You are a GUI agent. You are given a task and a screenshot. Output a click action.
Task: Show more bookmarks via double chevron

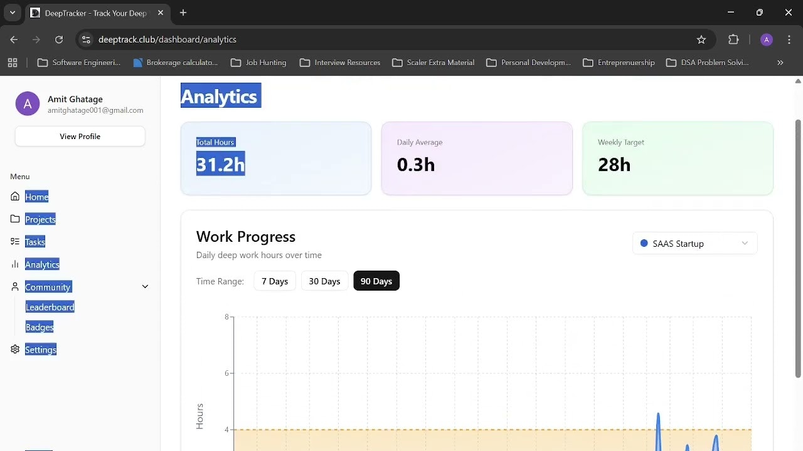(780, 63)
